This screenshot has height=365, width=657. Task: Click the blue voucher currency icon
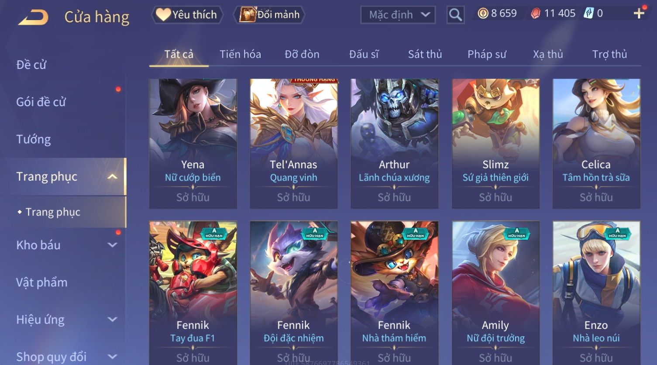click(x=589, y=14)
